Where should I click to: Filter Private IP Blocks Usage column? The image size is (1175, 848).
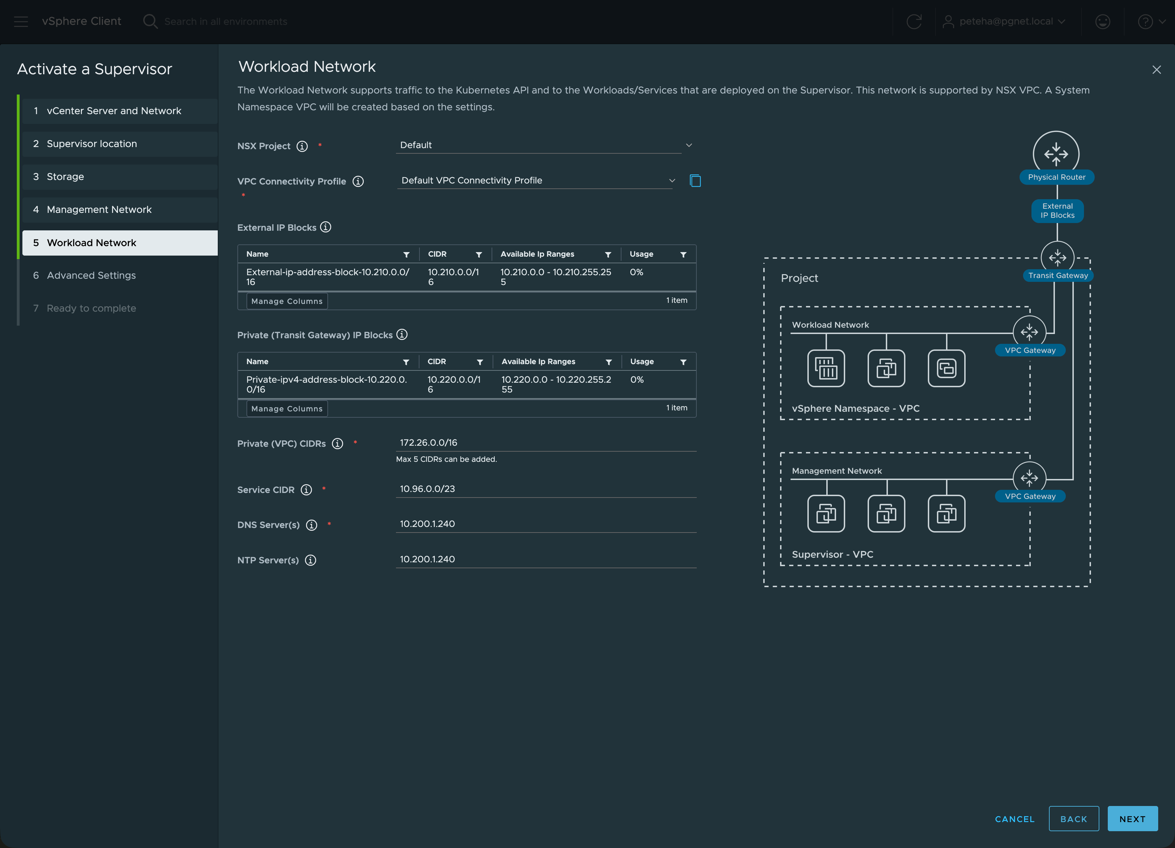coord(683,362)
